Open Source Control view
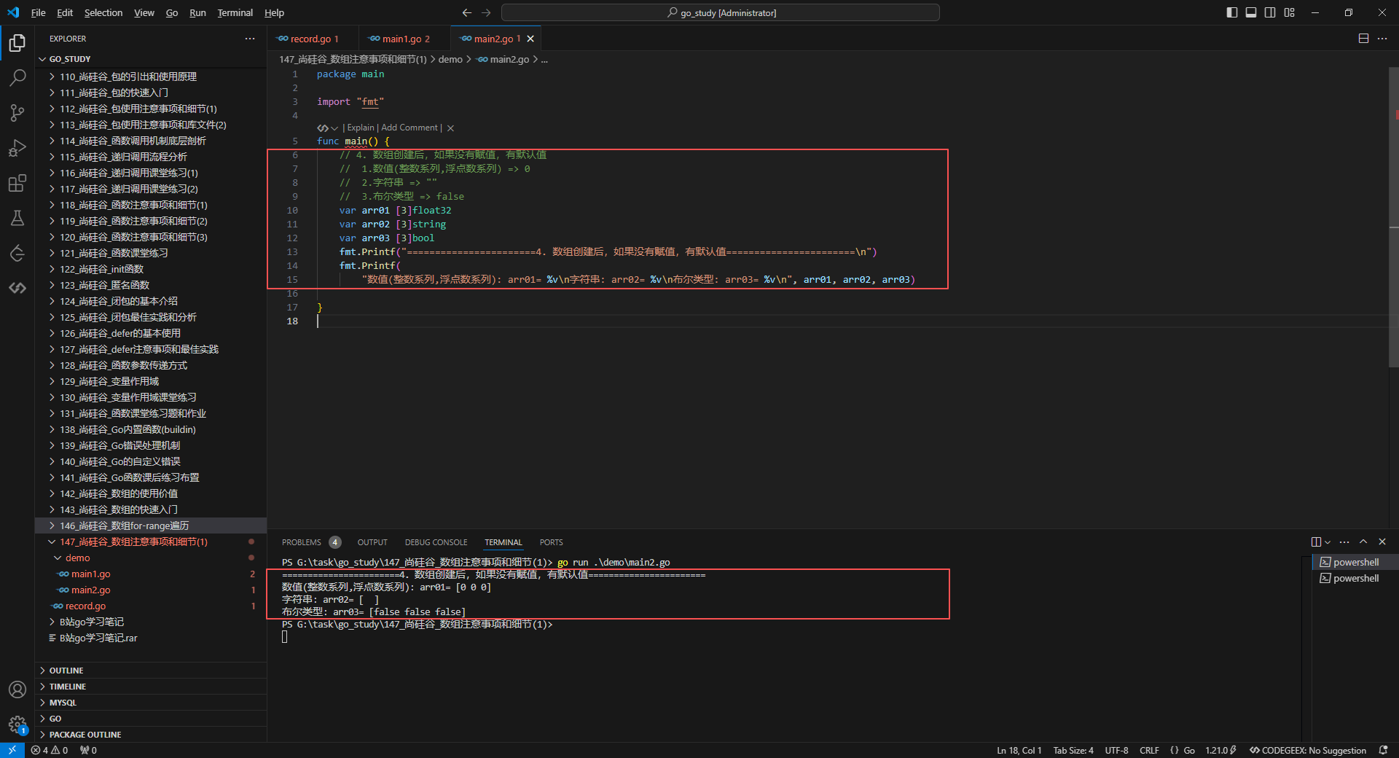 click(x=17, y=112)
